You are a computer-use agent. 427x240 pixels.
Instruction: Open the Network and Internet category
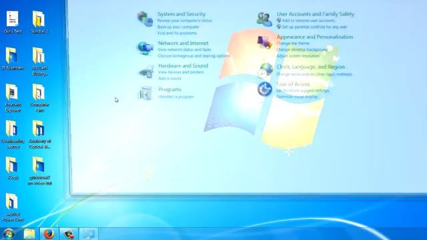click(x=183, y=43)
